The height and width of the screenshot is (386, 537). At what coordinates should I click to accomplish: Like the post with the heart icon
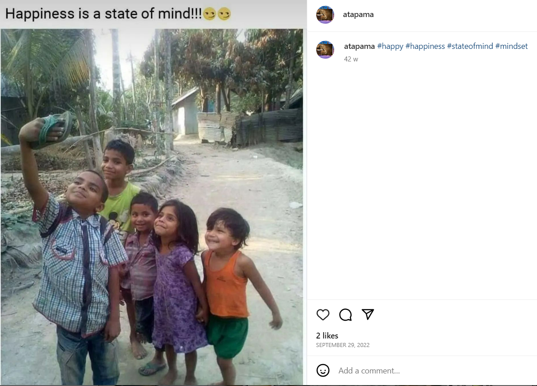323,315
